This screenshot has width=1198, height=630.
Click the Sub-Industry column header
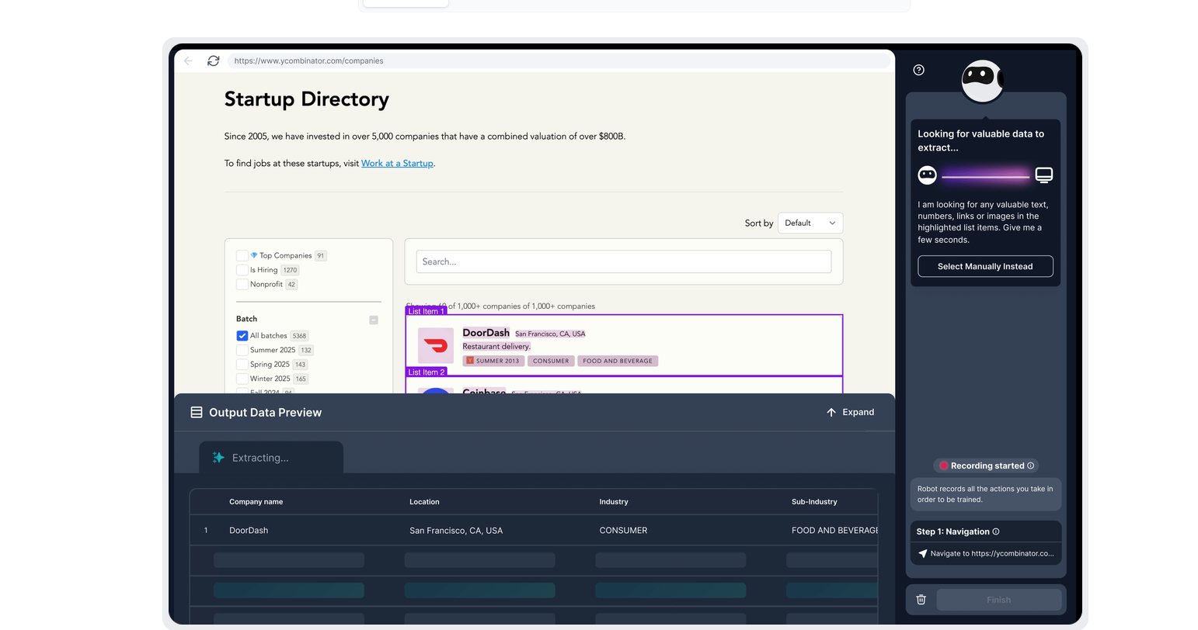814,502
